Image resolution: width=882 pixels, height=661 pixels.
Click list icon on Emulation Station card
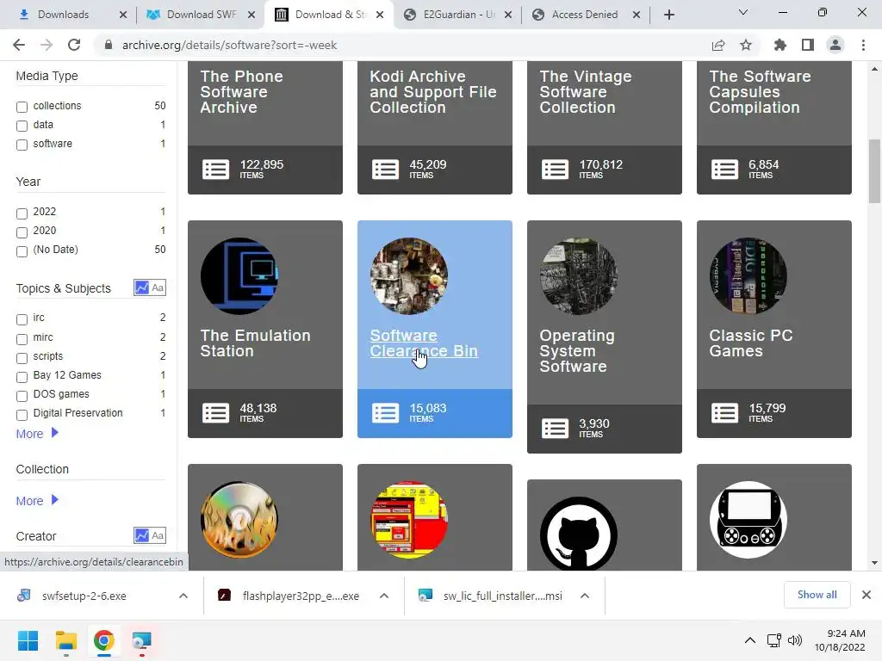pos(215,412)
